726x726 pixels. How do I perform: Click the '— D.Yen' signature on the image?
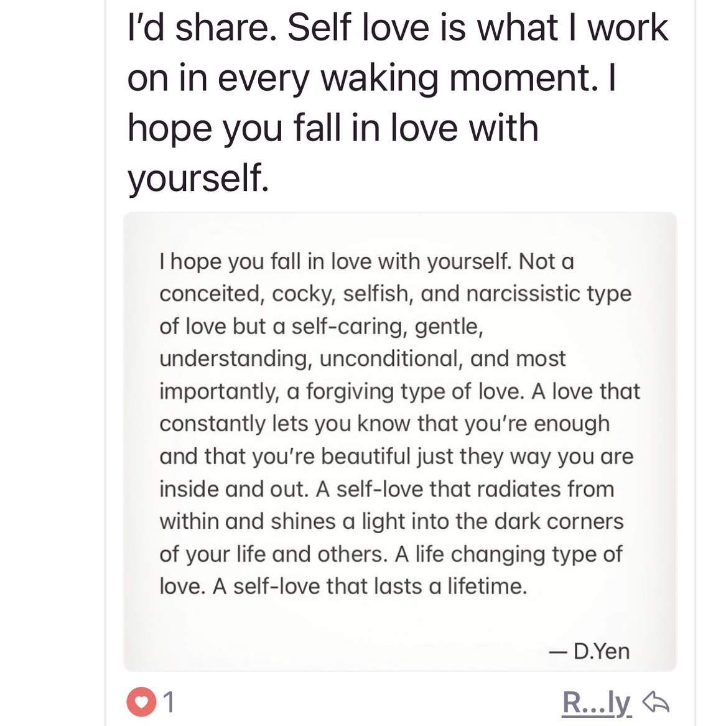(589, 651)
